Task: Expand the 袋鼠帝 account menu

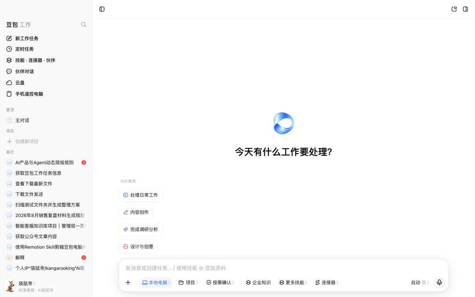Action: coord(27,284)
